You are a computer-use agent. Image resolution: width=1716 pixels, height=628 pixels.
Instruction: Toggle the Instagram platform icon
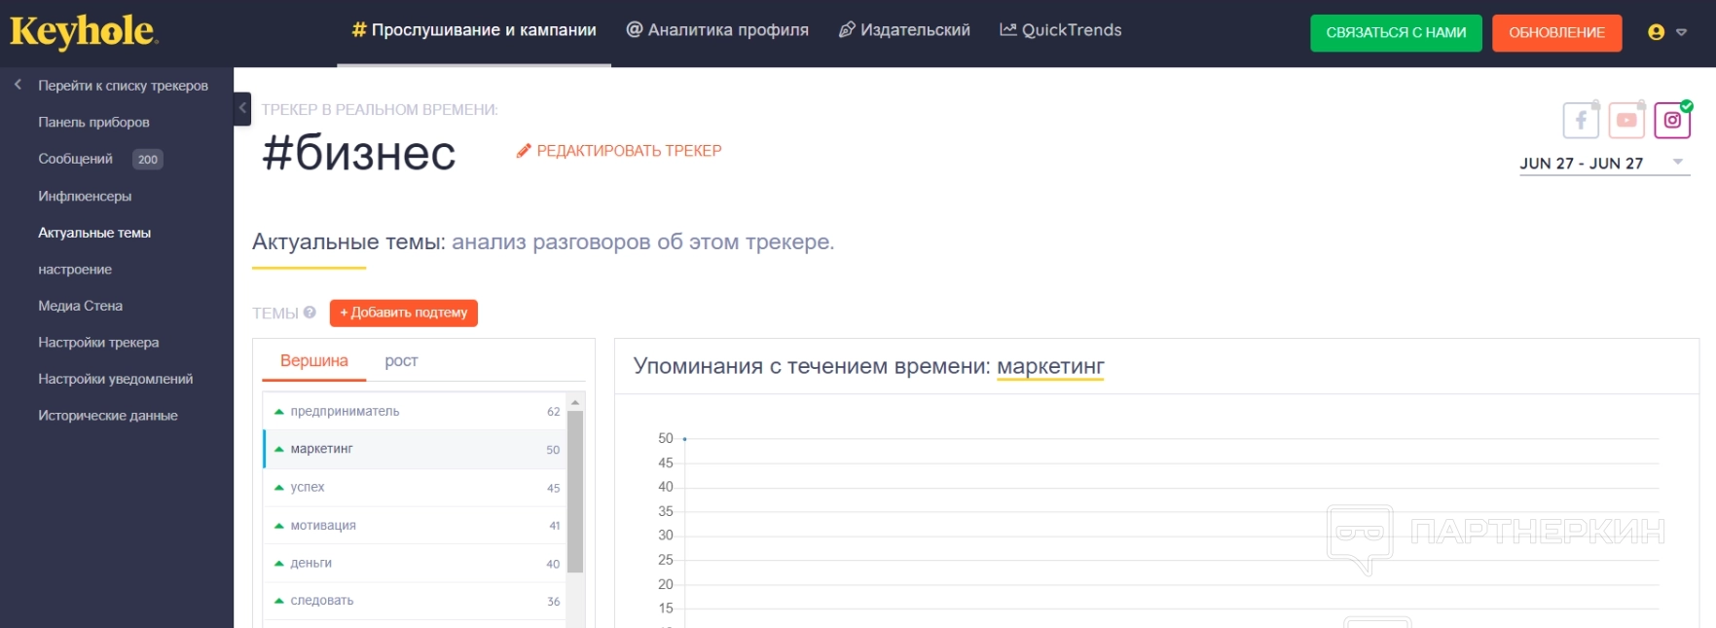point(1672,121)
